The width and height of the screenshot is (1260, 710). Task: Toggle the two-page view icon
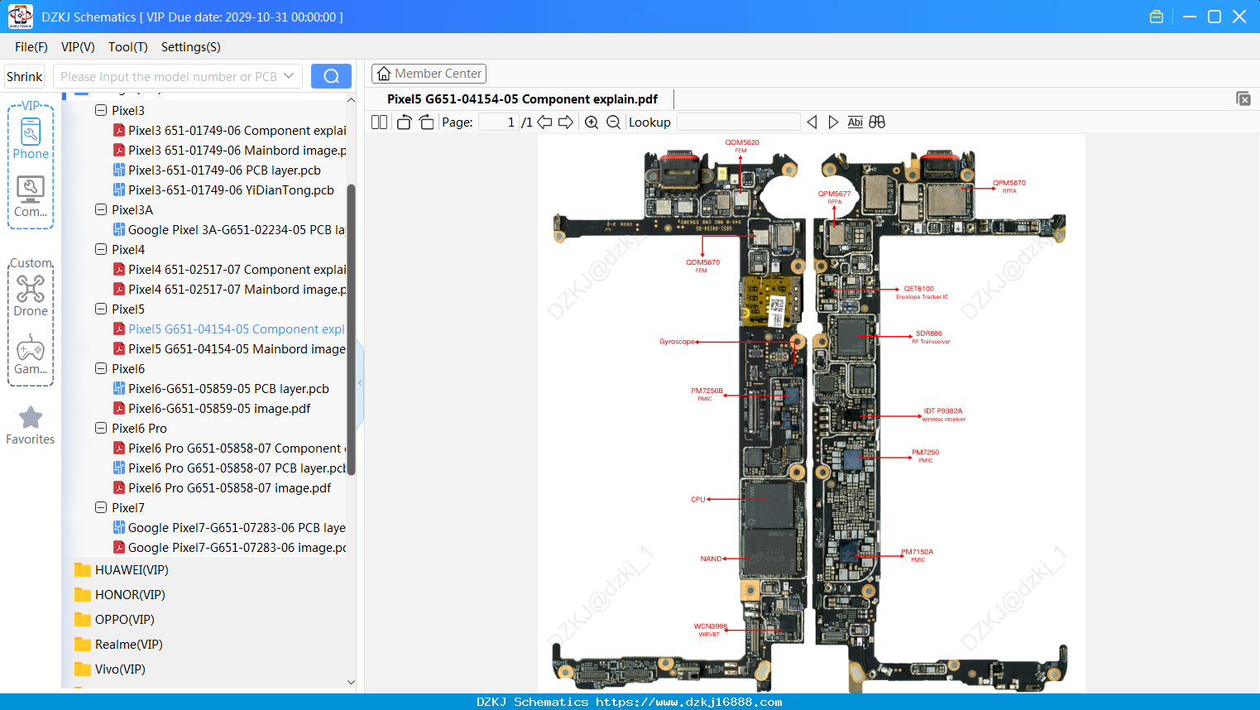coord(379,122)
